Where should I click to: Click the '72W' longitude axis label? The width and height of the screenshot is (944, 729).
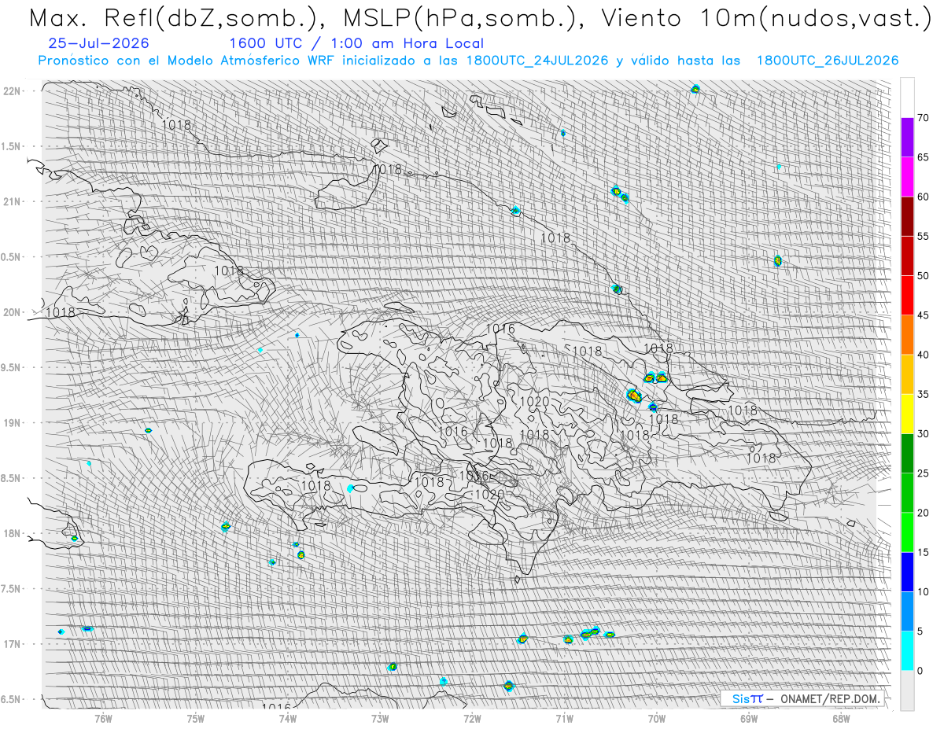click(x=472, y=717)
